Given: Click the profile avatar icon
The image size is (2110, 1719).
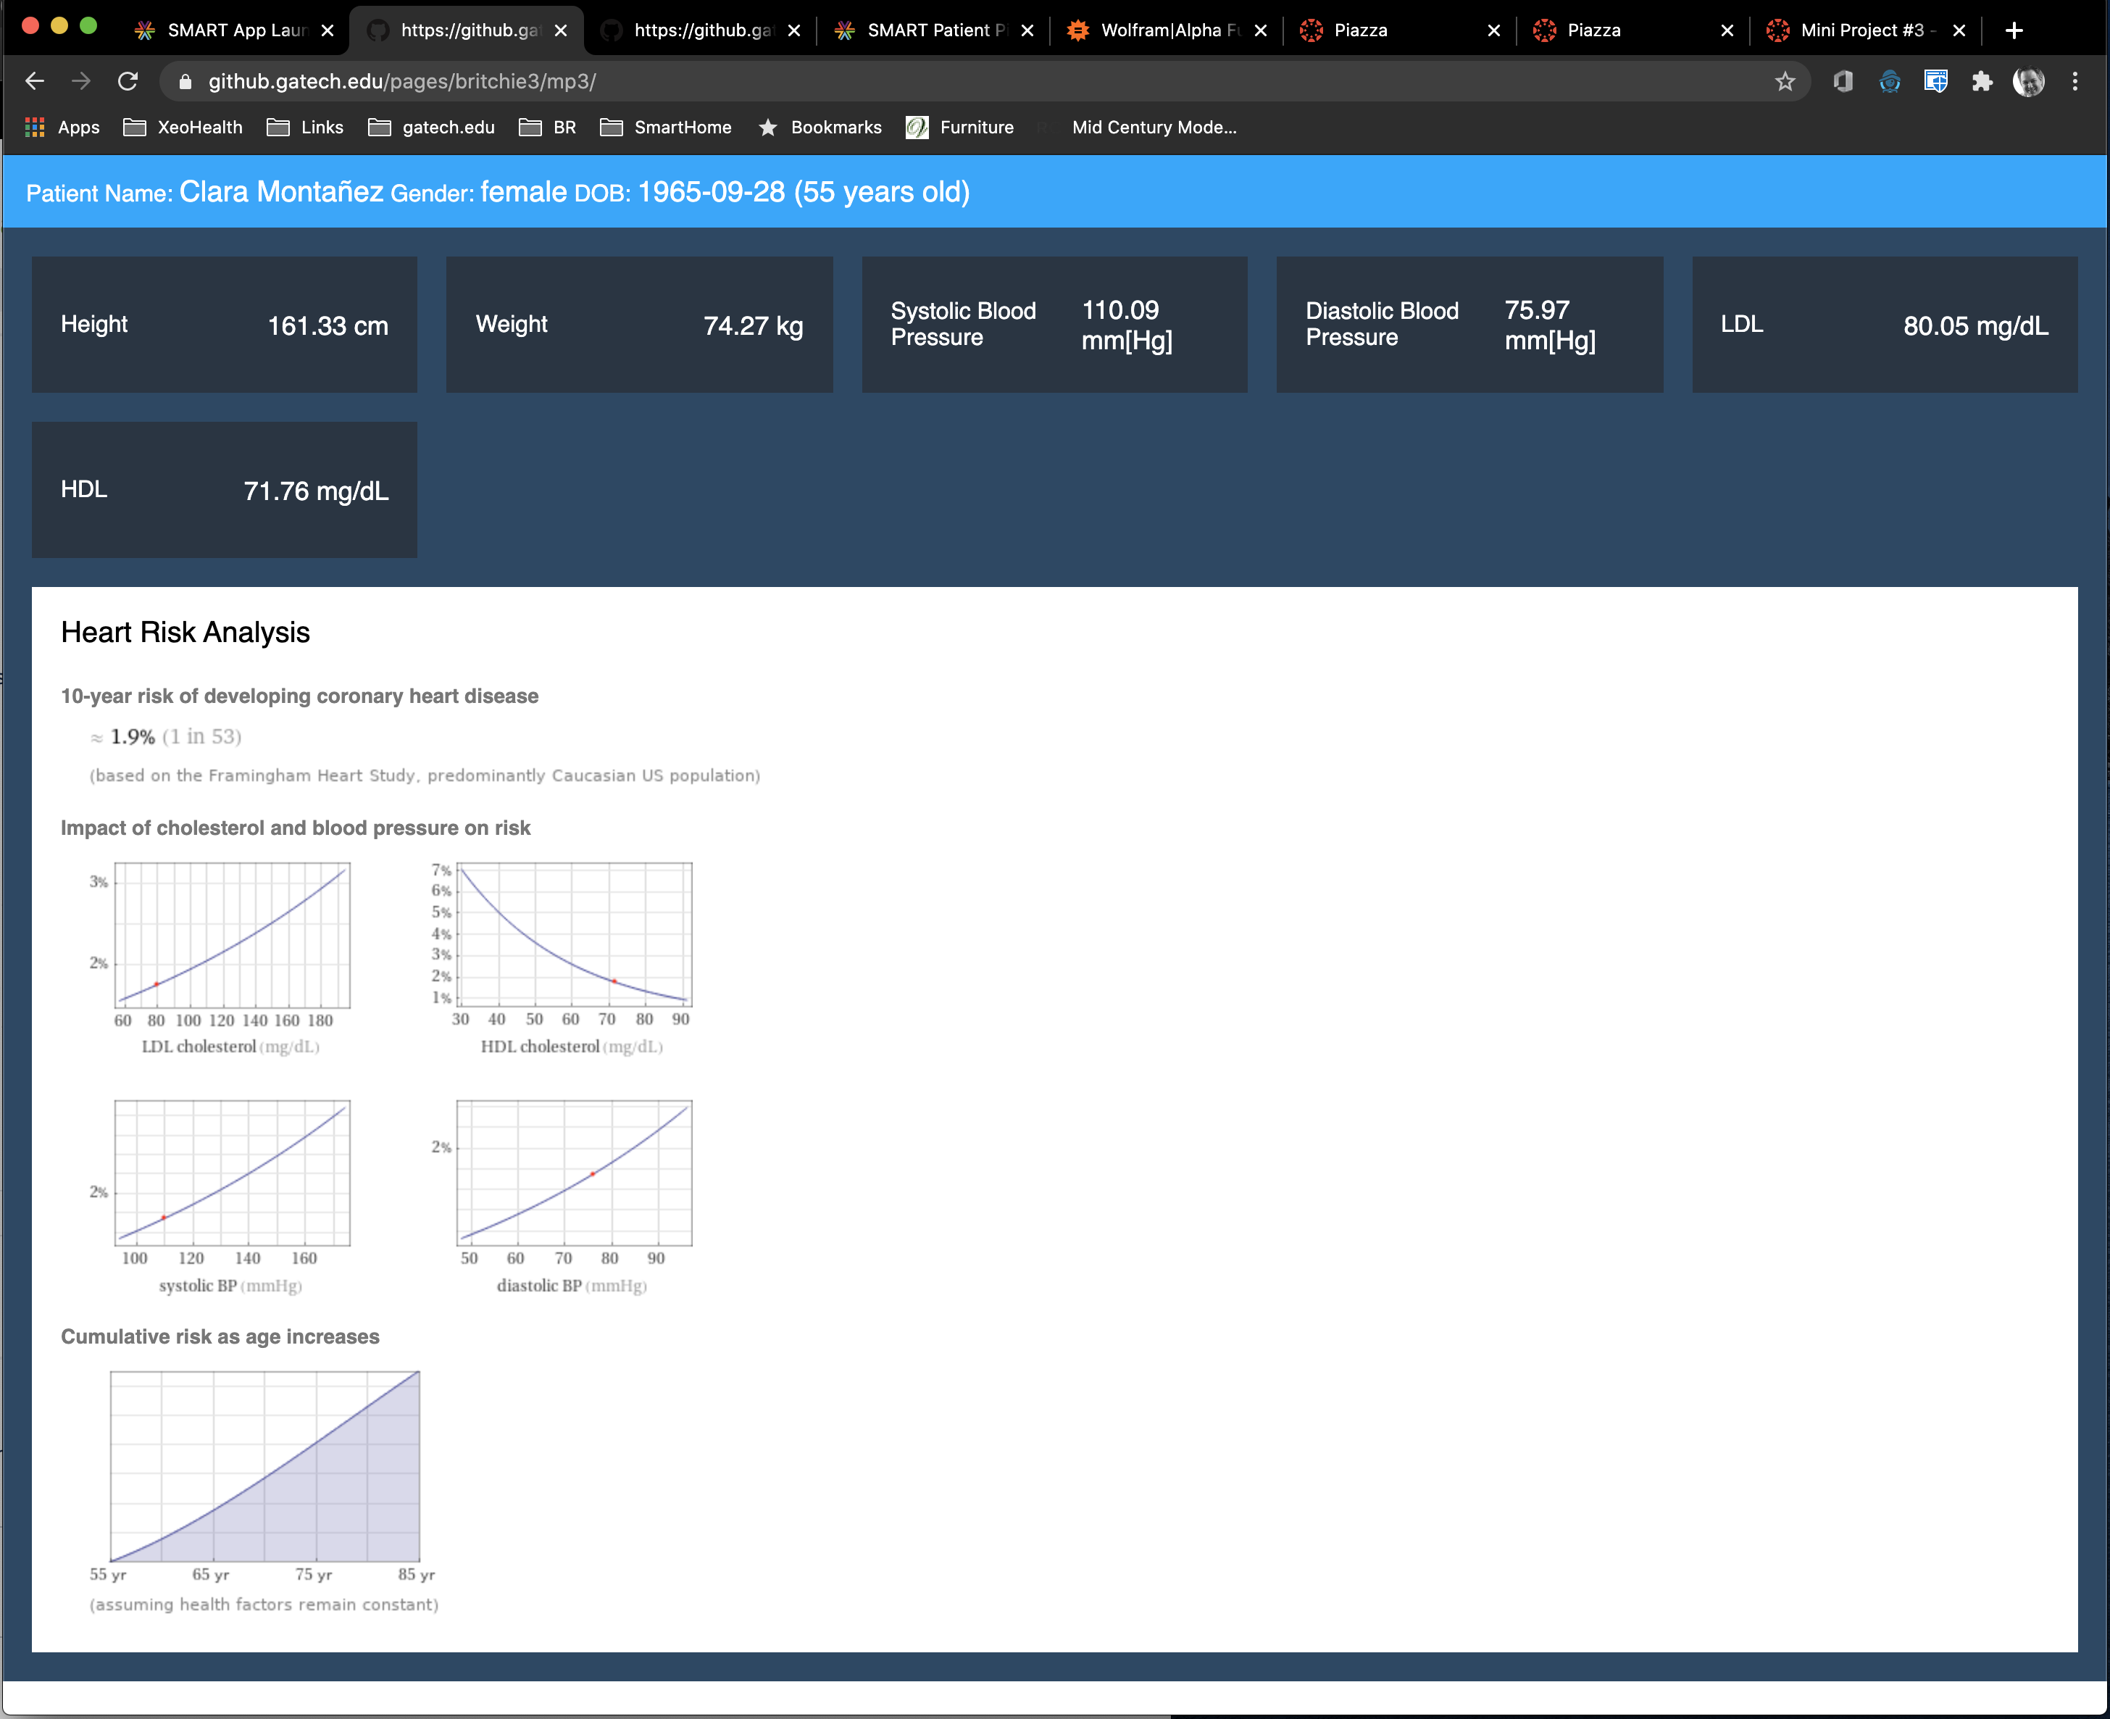Looking at the screenshot, I should 2028,81.
